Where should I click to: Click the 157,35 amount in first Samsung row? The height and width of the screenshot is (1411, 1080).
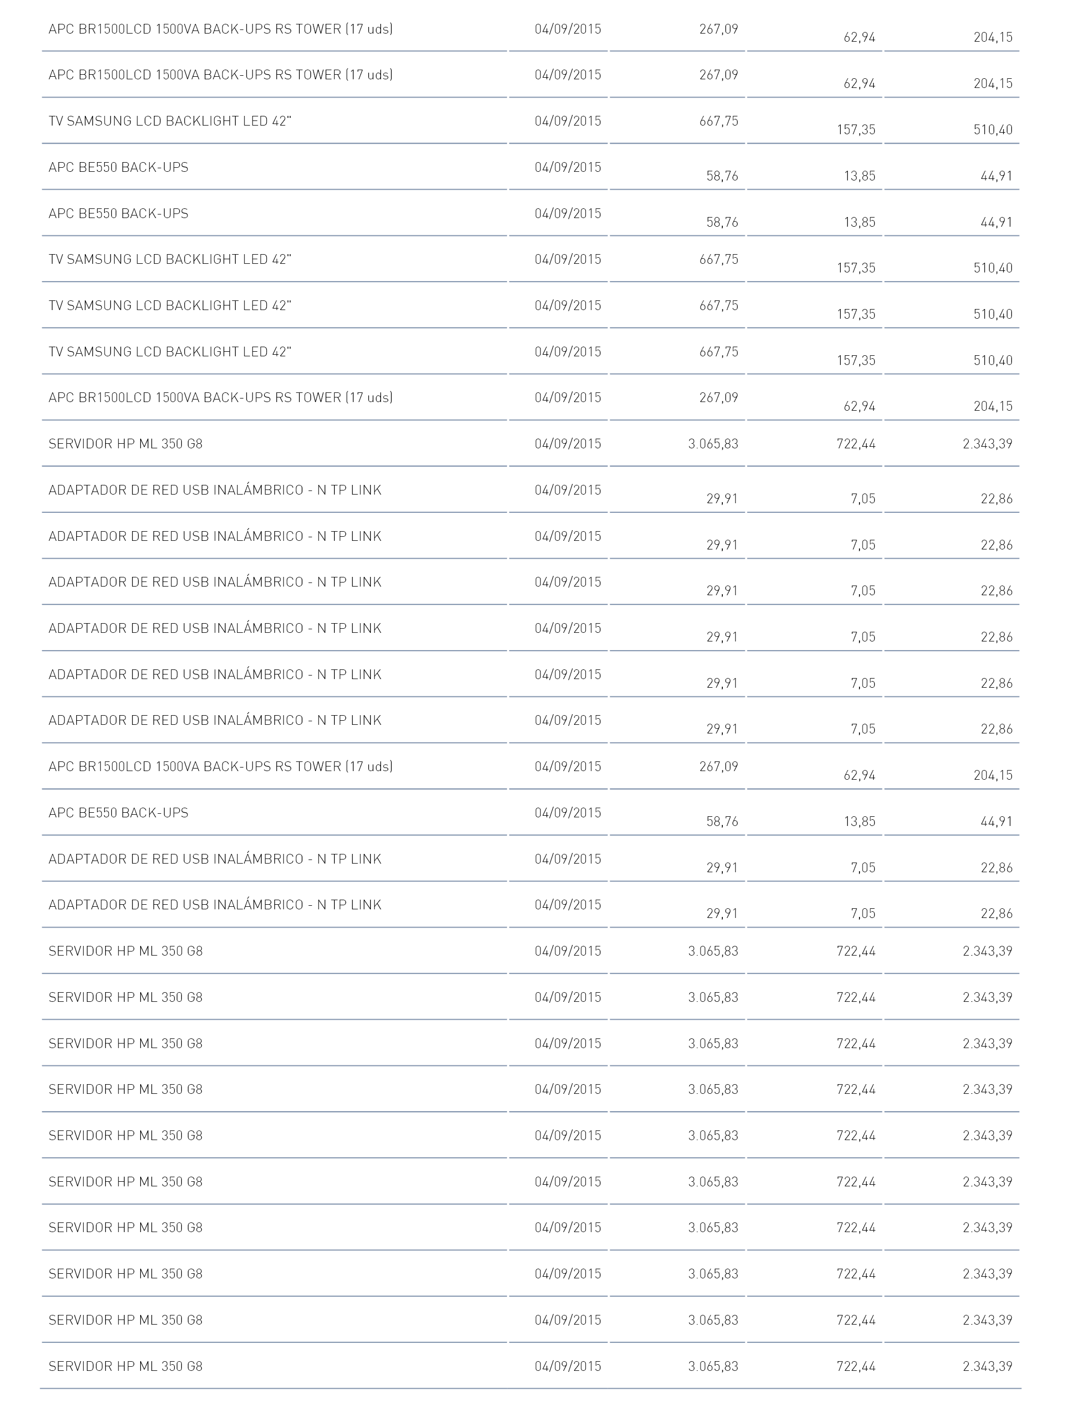tap(856, 129)
